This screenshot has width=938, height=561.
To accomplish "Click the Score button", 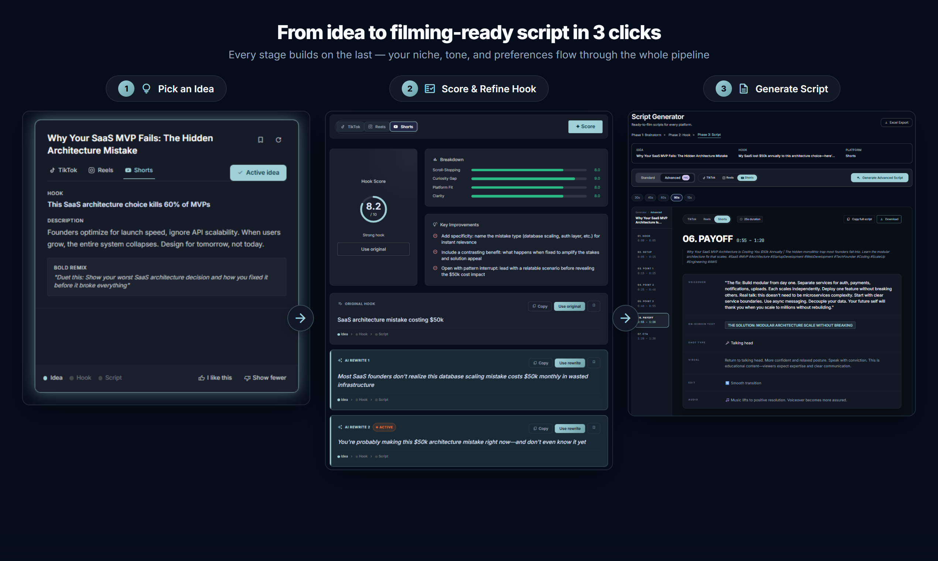I will 585,127.
